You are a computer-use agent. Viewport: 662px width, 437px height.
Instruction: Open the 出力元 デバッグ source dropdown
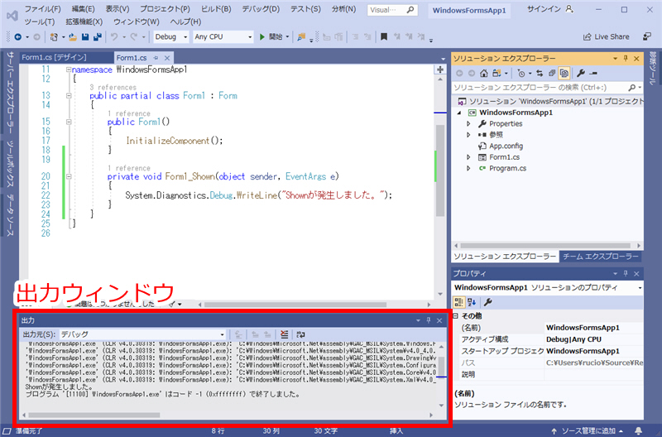pos(142,334)
